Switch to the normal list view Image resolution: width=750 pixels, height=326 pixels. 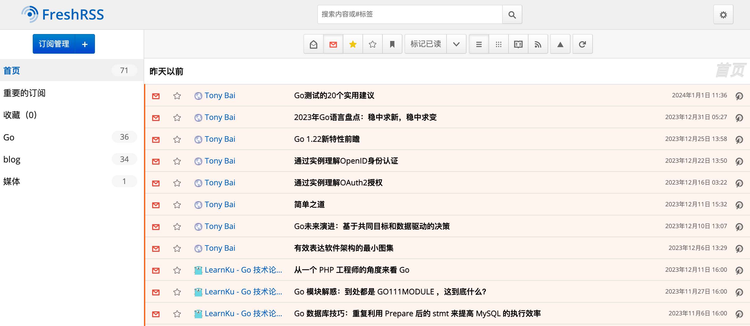click(x=479, y=44)
